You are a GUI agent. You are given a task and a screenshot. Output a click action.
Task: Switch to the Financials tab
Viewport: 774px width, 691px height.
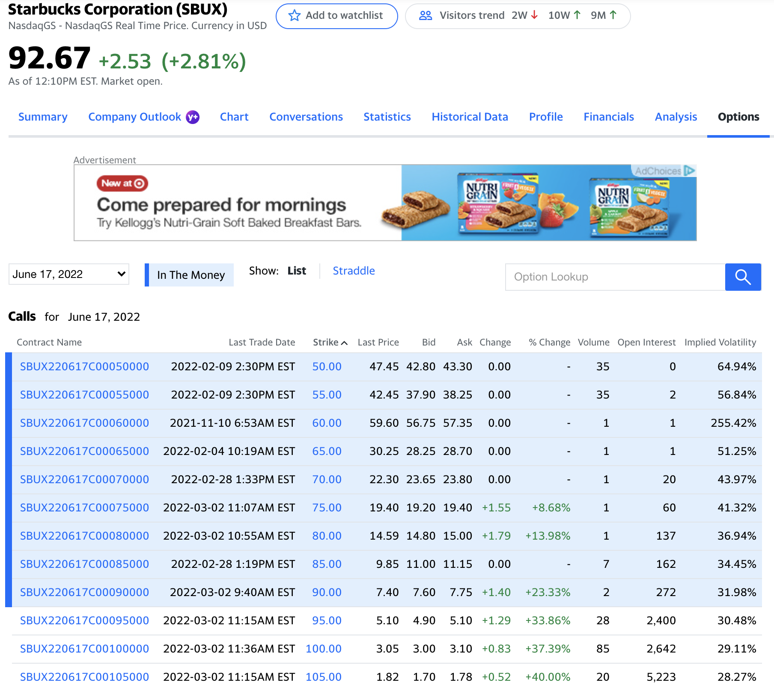click(609, 117)
